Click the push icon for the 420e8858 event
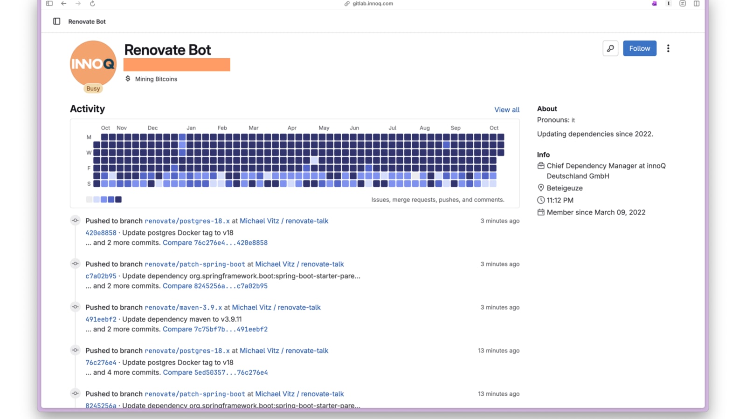The width and height of the screenshot is (746, 419). (76, 220)
